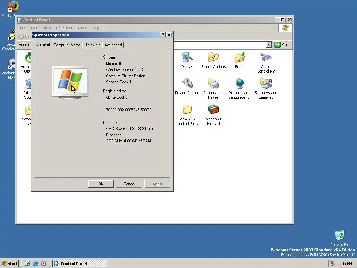Image resolution: width=357 pixels, height=268 pixels.
Task: Open the Start menu
Action: [9, 263]
